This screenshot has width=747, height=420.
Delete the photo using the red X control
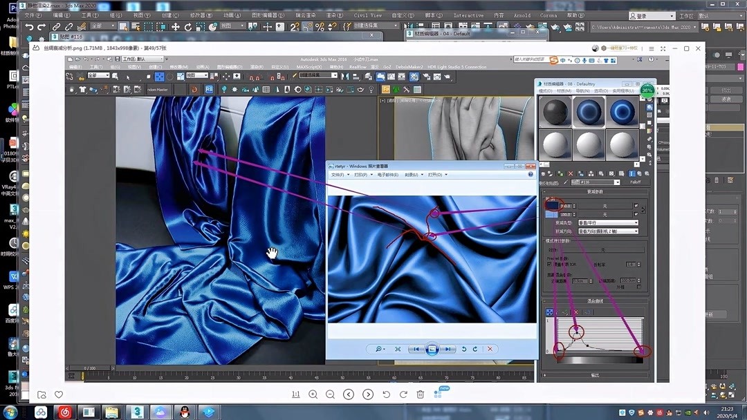490,347
